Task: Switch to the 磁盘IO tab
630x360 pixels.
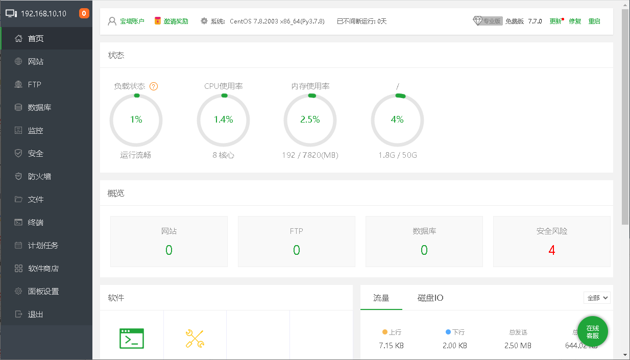Action: [x=430, y=298]
